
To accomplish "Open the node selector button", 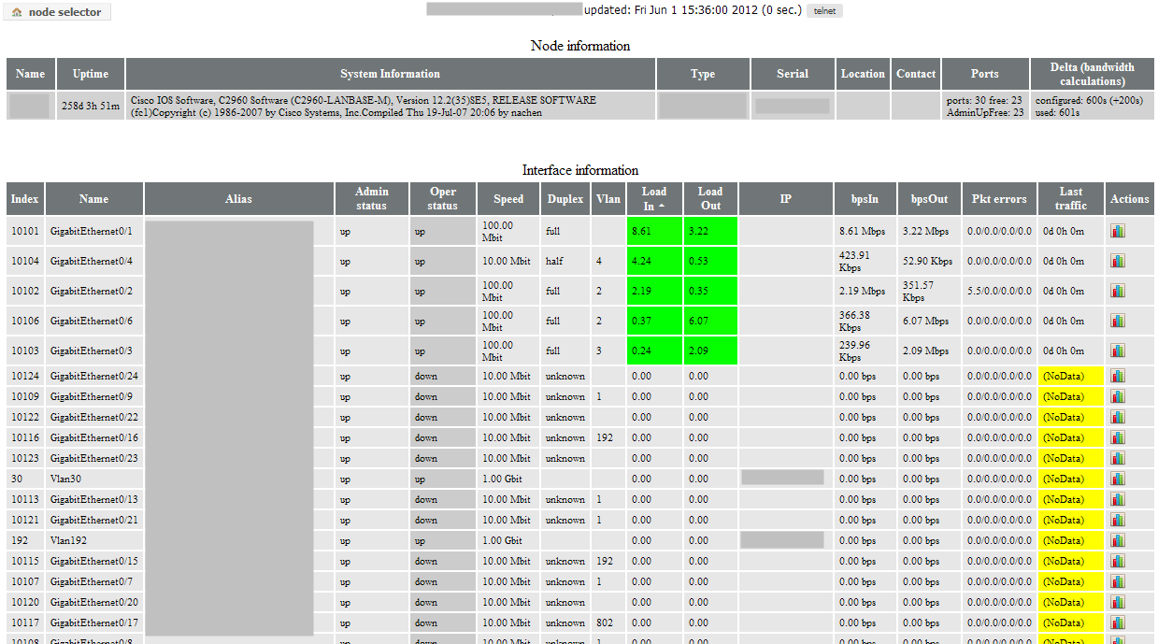I will pos(58,12).
